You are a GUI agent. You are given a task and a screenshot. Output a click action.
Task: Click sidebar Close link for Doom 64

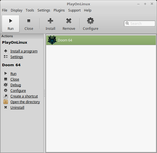click(15, 79)
